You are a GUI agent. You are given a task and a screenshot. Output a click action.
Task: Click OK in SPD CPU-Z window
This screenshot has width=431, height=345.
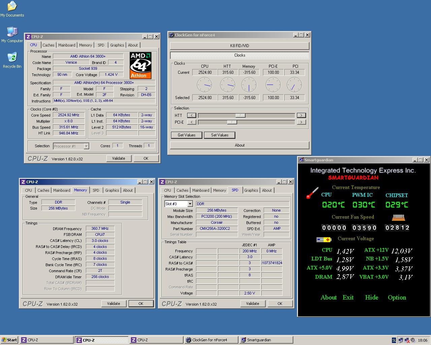[x=280, y=304]
